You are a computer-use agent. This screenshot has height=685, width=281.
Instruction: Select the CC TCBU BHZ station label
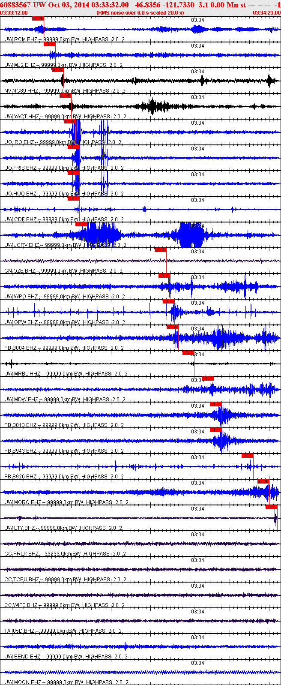click(x=65, y=580)
